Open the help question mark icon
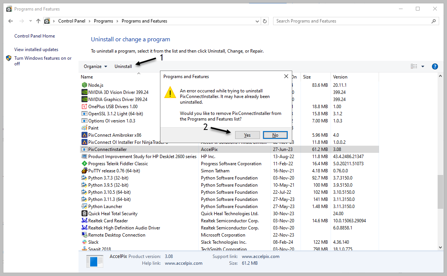 tap(435, 66)
